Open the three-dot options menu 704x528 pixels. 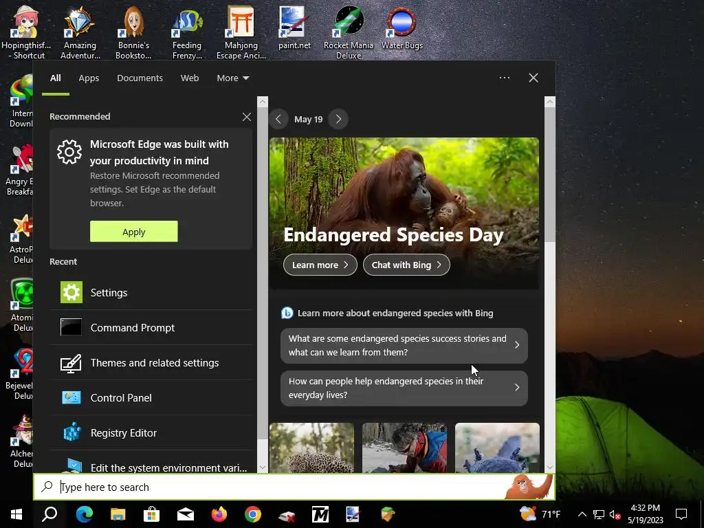[504, 78]
